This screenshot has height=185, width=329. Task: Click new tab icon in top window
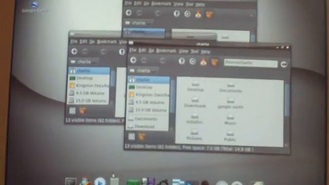click(x=129, y=13)
